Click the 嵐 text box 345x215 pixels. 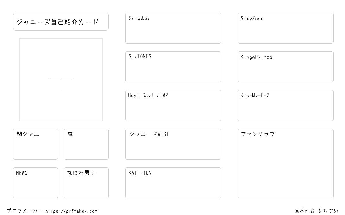click(x=86, y=144)
